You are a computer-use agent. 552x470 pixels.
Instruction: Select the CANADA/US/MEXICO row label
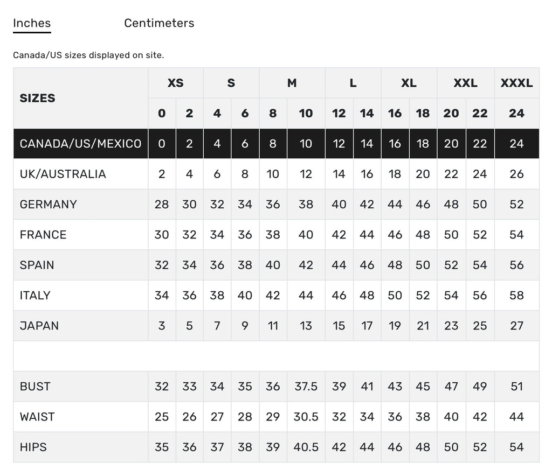tap(81, 144)
